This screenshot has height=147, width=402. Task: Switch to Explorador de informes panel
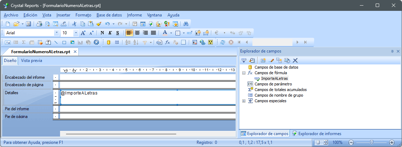click(x=317, y=133)
